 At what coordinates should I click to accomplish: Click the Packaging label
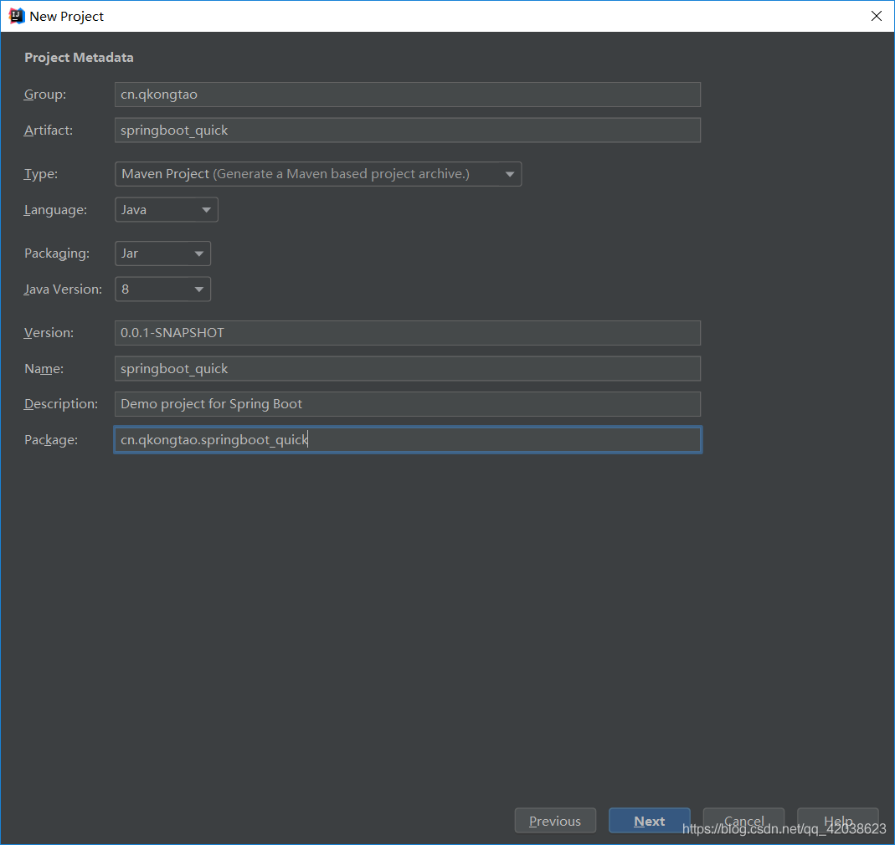pyautogui.click(x=56, y=253)
